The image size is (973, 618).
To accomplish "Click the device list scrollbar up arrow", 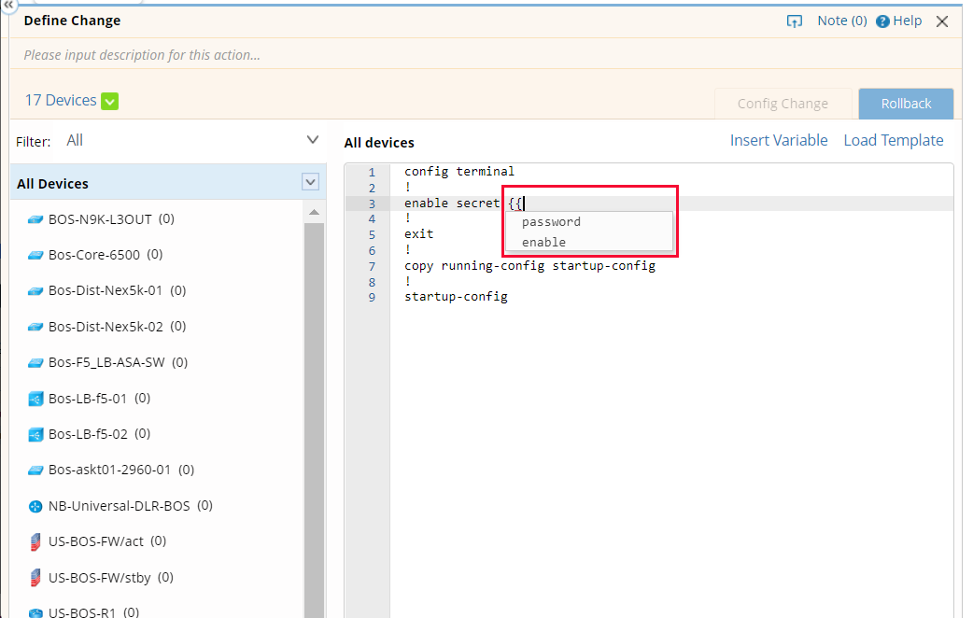I will (x=314, y=213).
